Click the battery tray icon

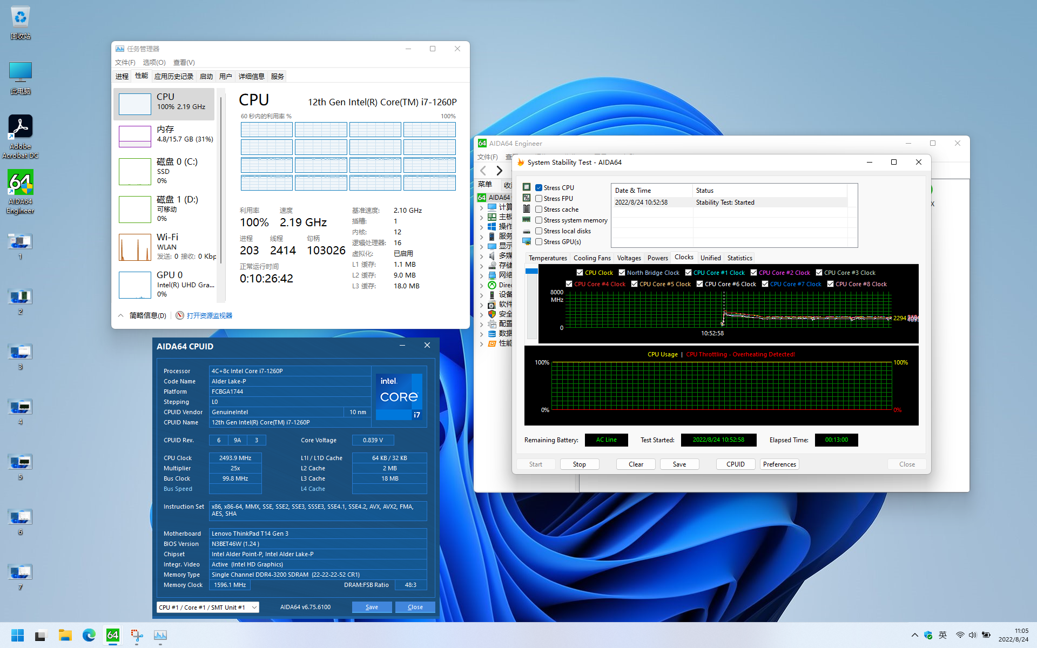pyautogui.click(x=986, y=635)
